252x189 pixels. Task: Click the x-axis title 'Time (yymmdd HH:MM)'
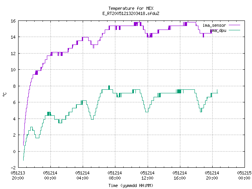[131, 185]
